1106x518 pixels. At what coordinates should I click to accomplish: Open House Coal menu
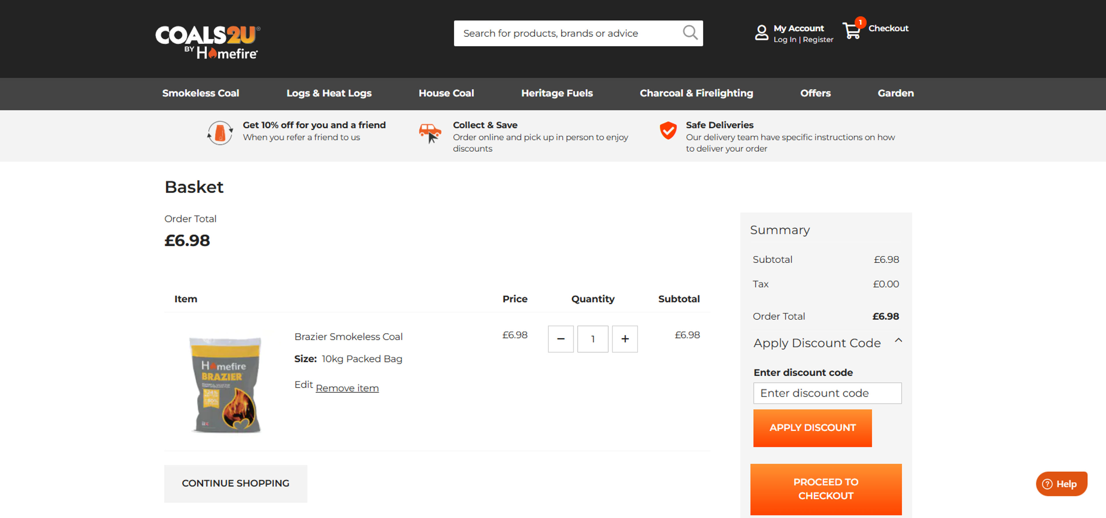coord(446,93)
